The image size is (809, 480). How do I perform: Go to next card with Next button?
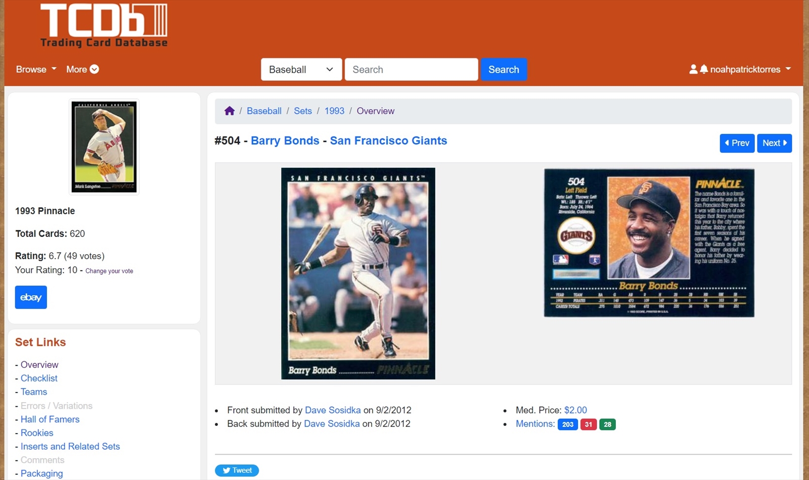pyautogui.click(x=775, y=143)
